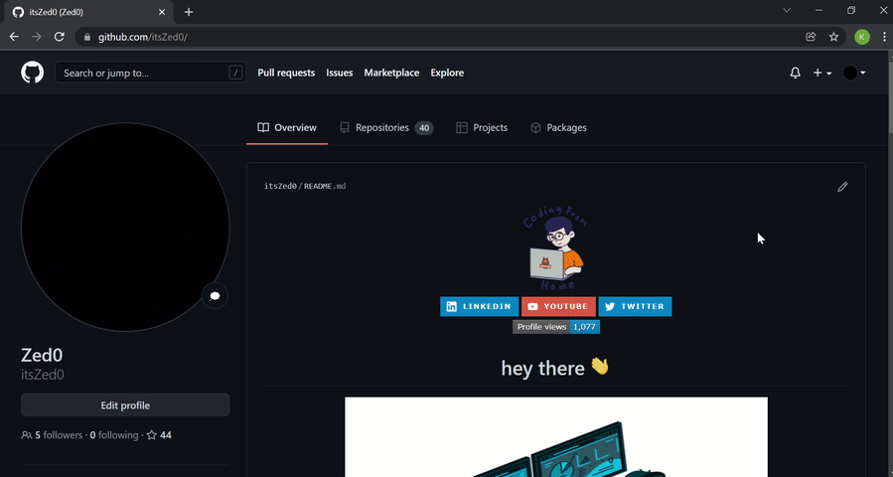Open Issues in top navigation
893x477 pixels.
pyautogui.click(x=340, y=73)
